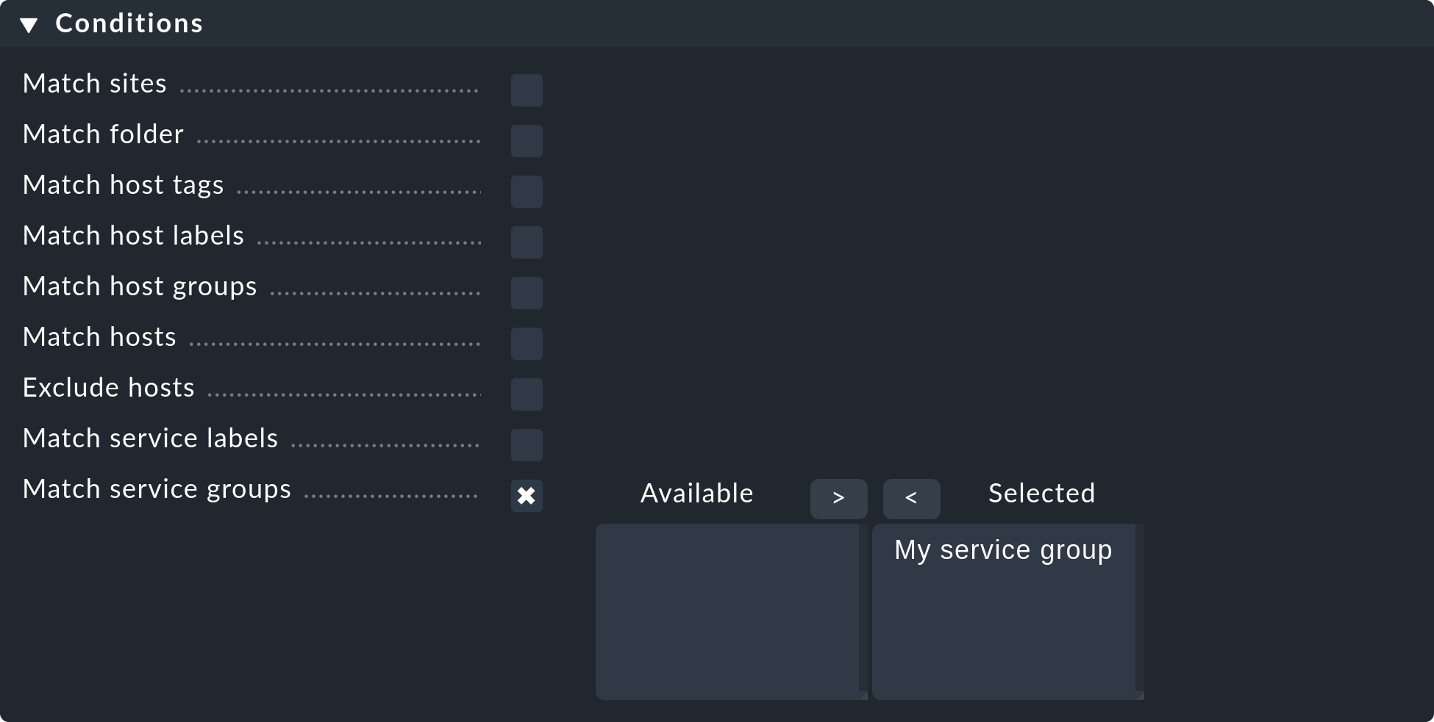Enable the Match sites condition

527,90
